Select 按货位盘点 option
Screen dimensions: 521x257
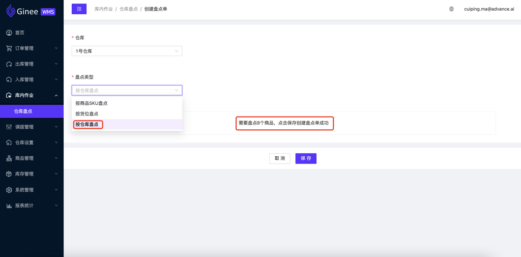(x=127, y=113)
